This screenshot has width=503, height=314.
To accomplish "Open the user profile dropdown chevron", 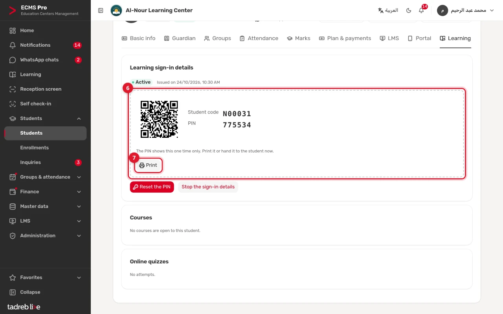I will click(x=492, y=11).
